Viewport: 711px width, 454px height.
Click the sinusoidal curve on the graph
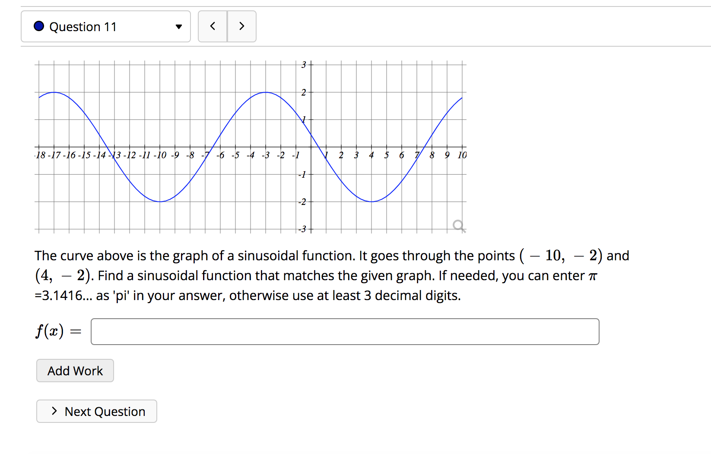(x=266, y=93)
